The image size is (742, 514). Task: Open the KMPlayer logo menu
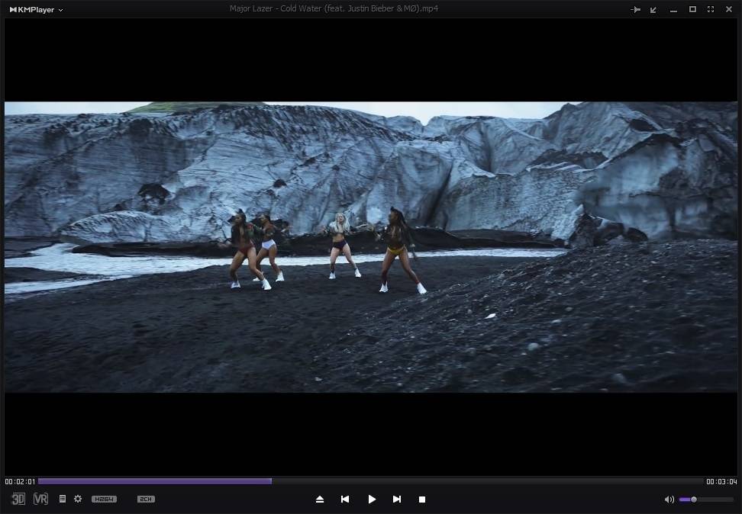point(36,9)
